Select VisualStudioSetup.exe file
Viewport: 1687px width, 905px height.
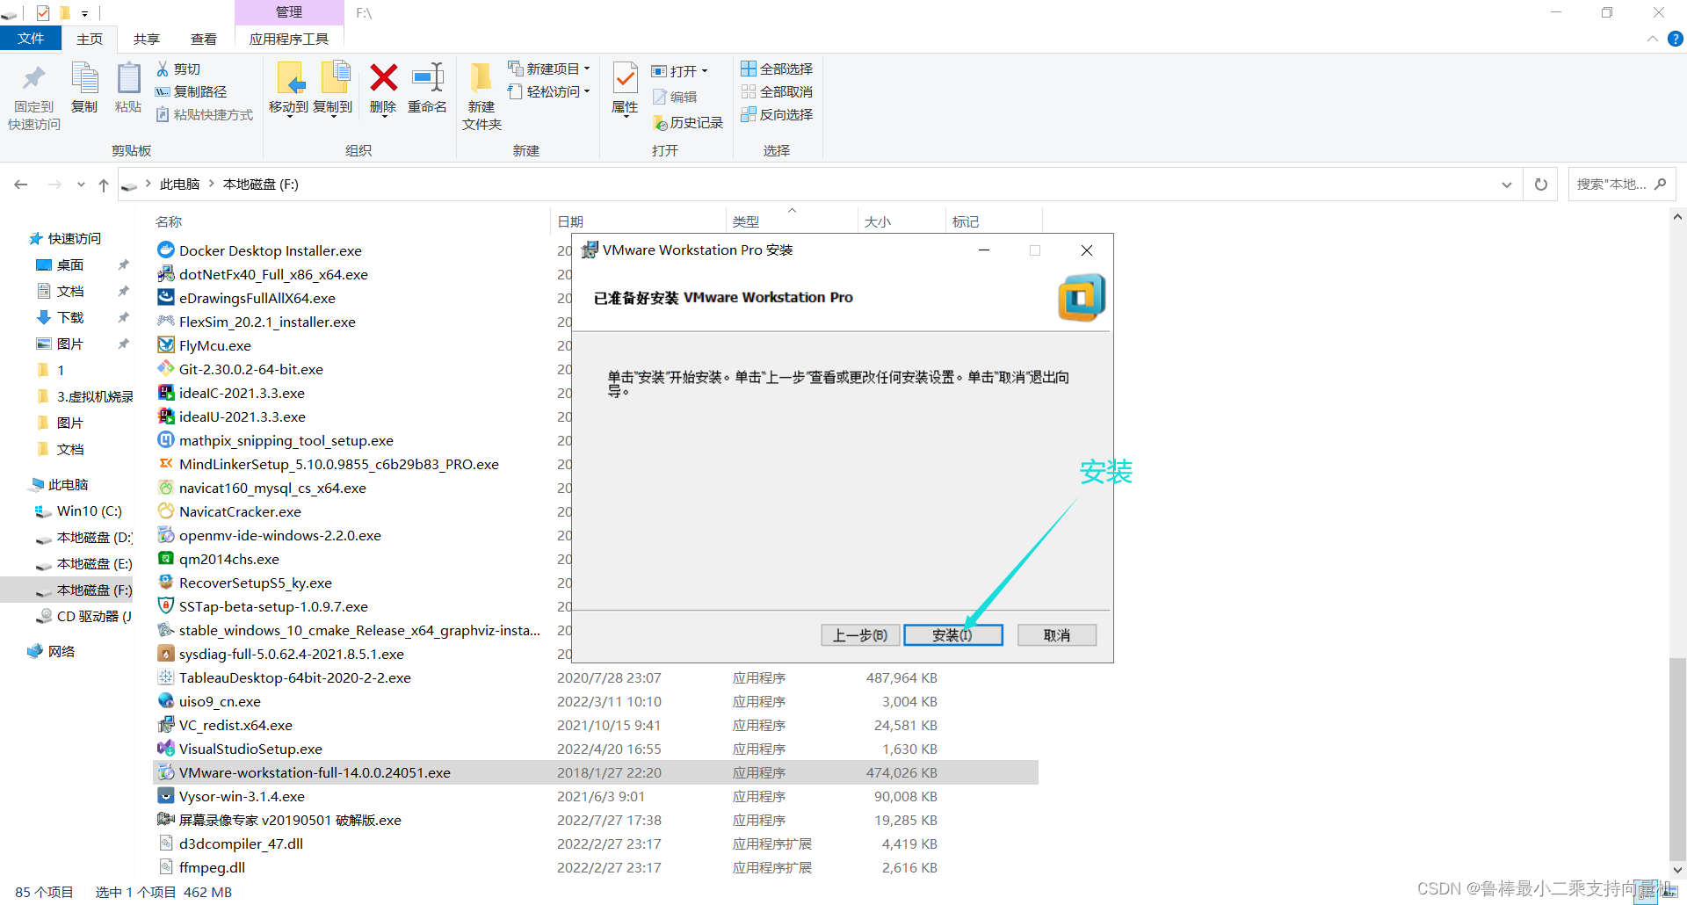point(250,749)
